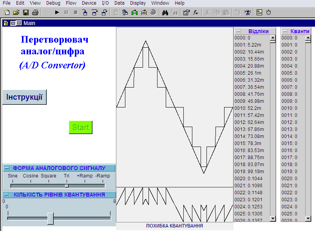The width and height of the screenshot is (315, 231).
Task: Click the gray sphere toolbar icon
Action: click(153, 13)
